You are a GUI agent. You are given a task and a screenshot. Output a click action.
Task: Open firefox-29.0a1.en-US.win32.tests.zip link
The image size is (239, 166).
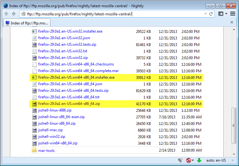pyautogui.click(x=67, y=44)
